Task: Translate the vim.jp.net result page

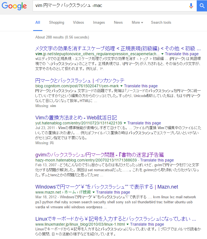Action: [x=182, y=54]
